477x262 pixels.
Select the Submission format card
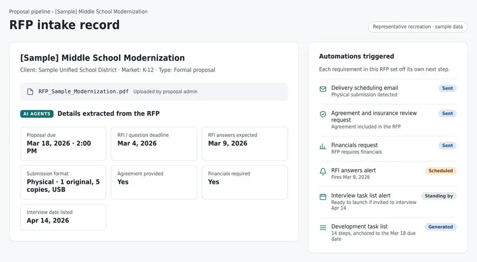[63, 182]
